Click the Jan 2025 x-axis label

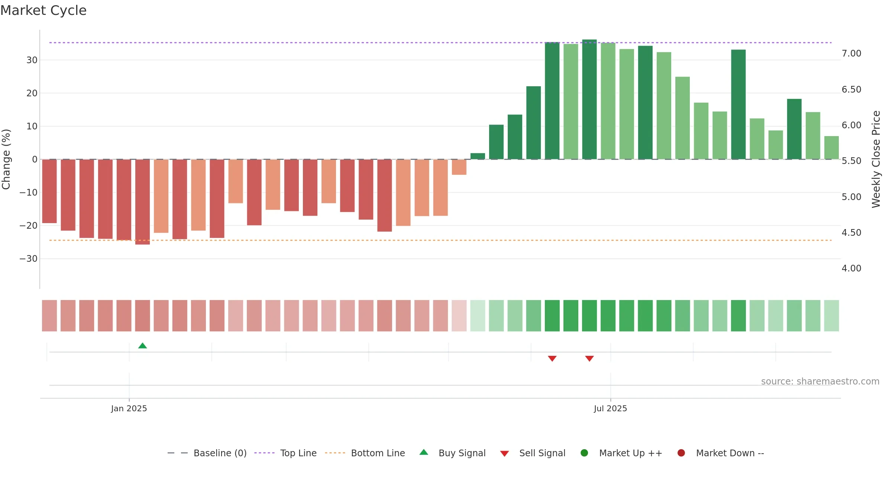pyautogui.click(x=129, y=408)
